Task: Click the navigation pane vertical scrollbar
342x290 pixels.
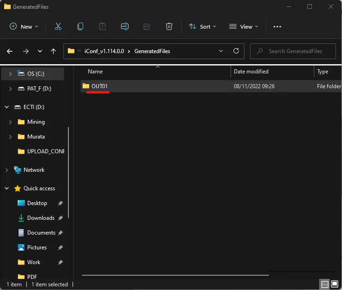Action: click(68, 172)
